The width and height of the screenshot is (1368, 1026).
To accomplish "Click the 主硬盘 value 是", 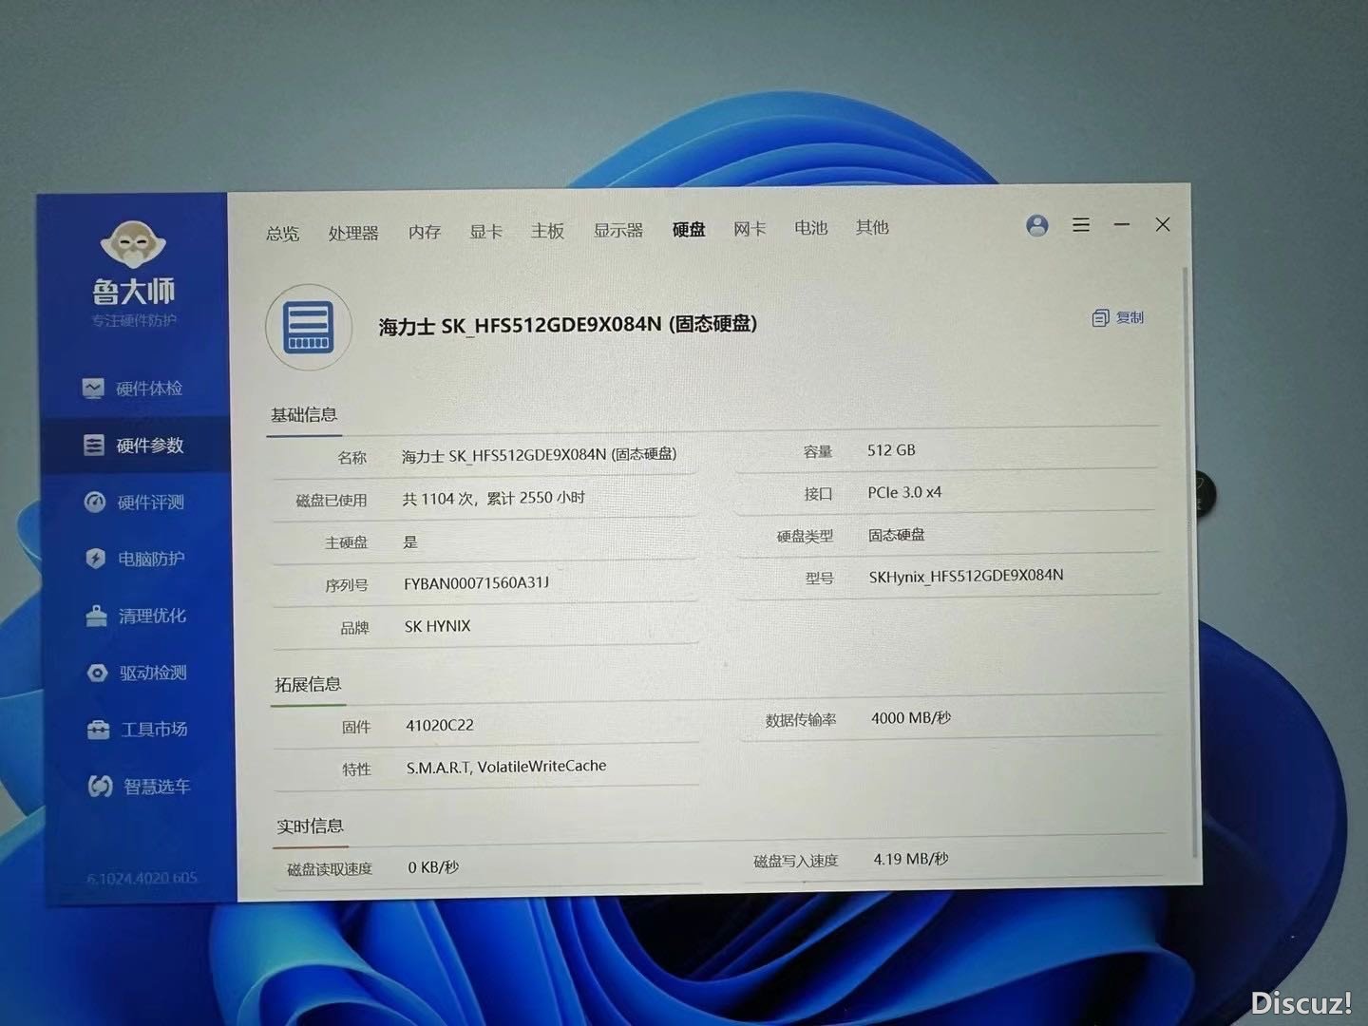I will click(x=410, y=542).
